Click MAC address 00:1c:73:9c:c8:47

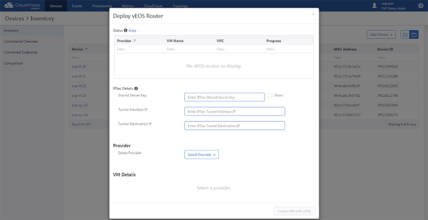click(x=347, y=106)
